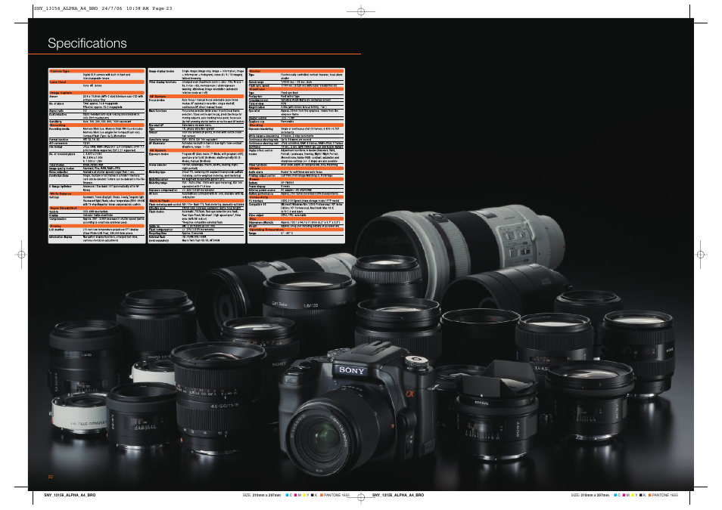Select the "Super SteadyShot" section header
This screenshot has height=510, width=722.
97,208
